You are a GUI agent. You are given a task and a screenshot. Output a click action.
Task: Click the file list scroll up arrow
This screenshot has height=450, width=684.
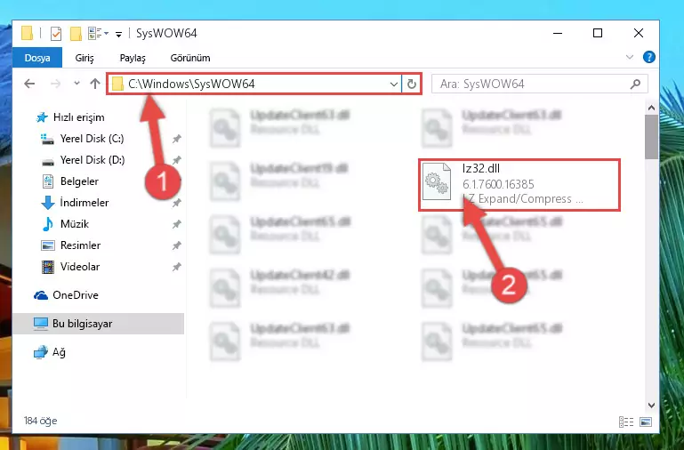pos(651,108)
